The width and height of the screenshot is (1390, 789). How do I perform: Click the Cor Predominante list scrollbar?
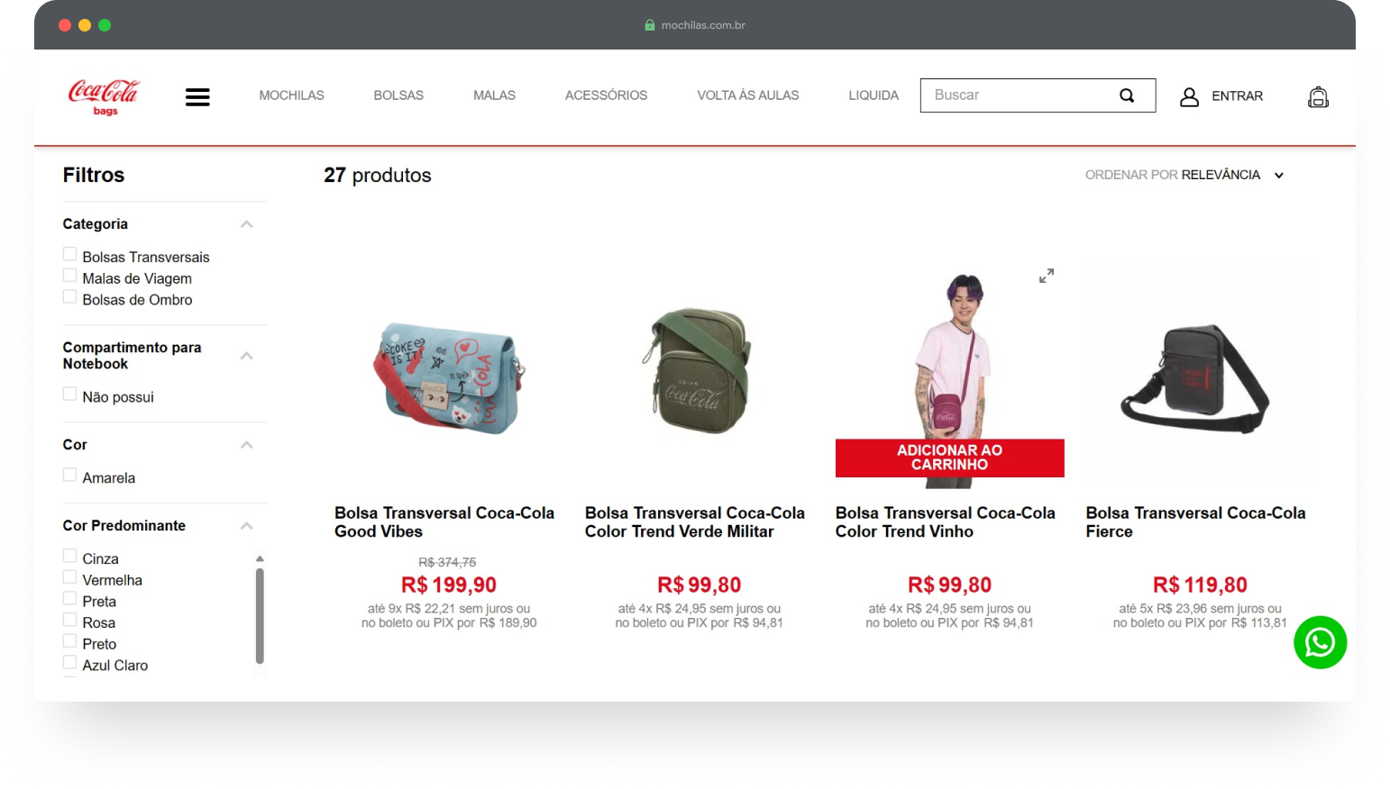(260, 615)
